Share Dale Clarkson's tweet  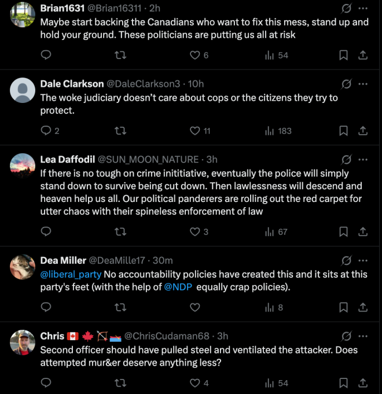click(363, 131)
